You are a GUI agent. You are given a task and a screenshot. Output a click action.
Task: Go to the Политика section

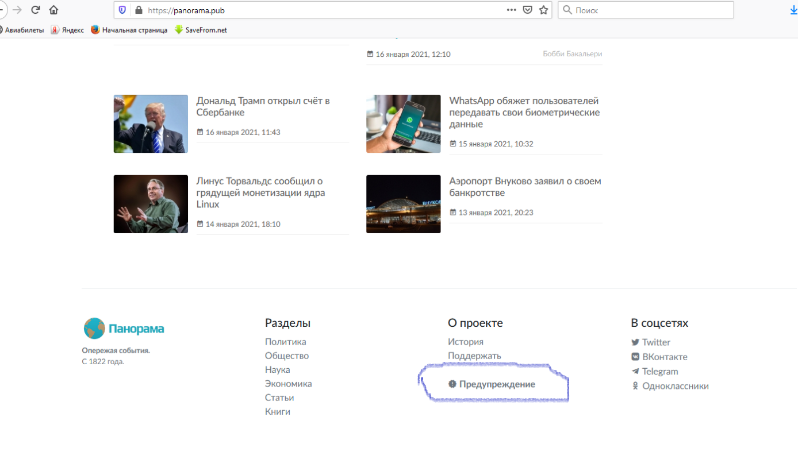tap(285, 342)
